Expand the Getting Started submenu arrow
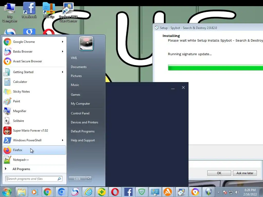 tap(63, 72)
